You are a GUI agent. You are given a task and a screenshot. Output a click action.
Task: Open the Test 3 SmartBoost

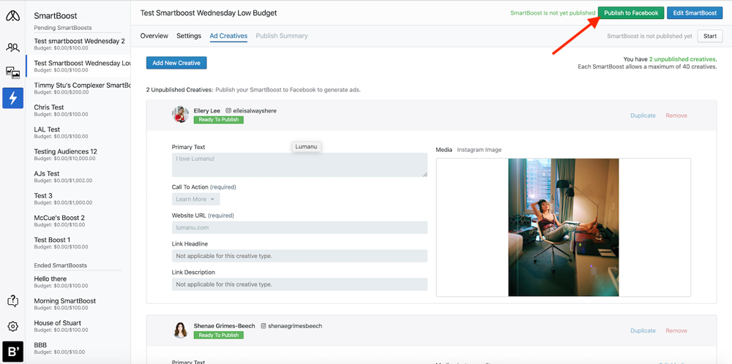(78, 199)
